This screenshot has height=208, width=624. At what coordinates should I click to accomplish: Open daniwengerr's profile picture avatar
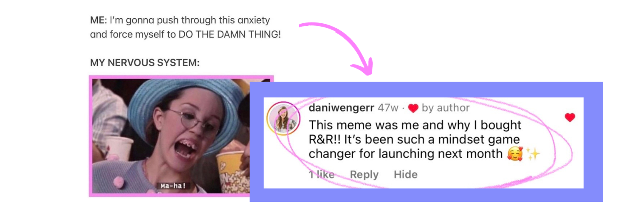[283, 119]
